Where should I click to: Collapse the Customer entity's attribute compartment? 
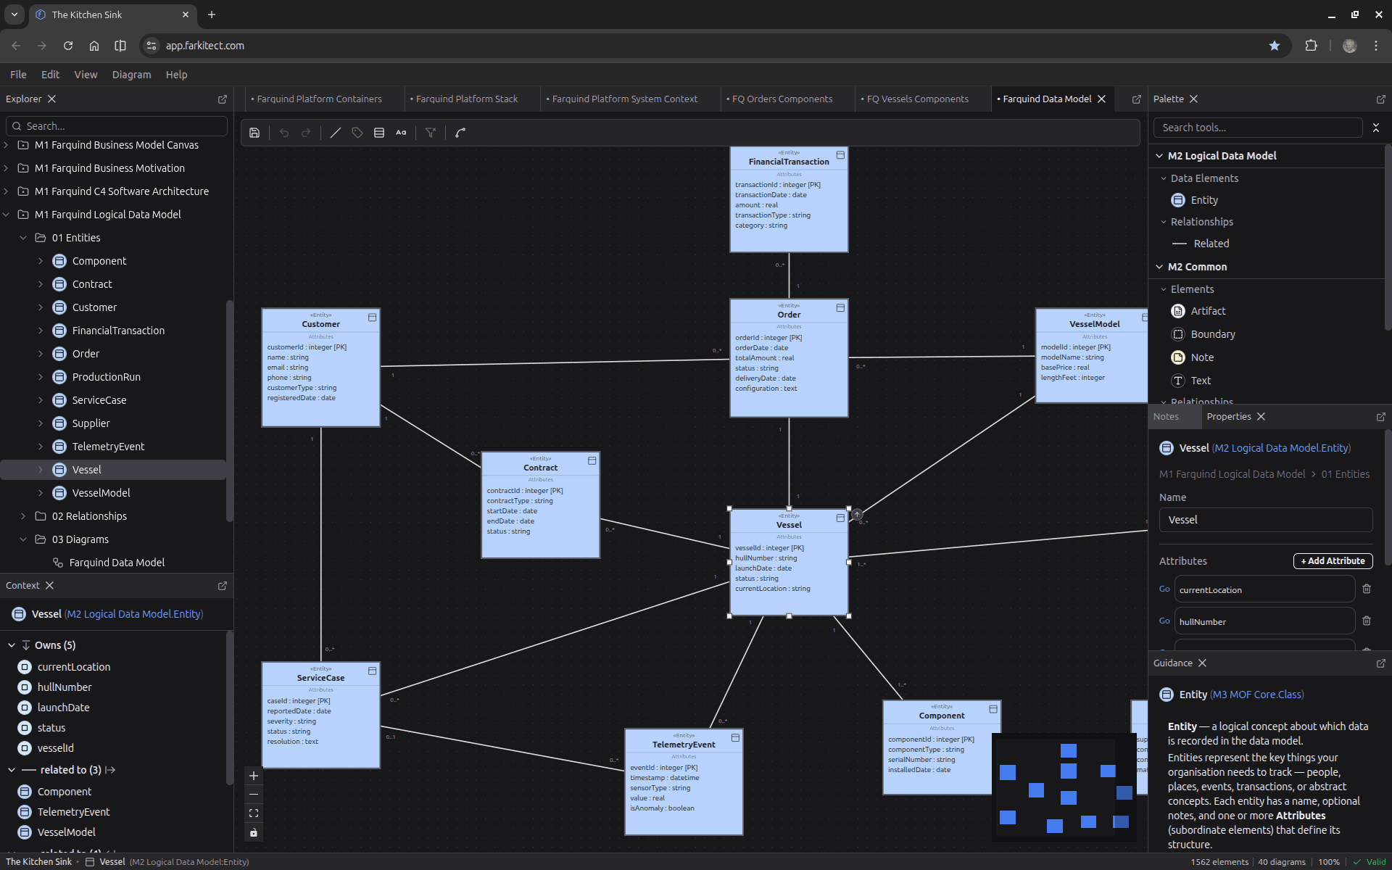click(372, 318)
